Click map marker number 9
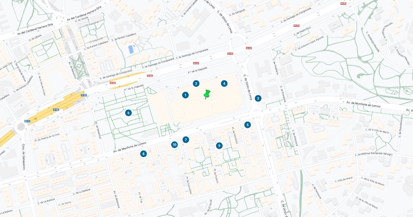 coord(219,146)
